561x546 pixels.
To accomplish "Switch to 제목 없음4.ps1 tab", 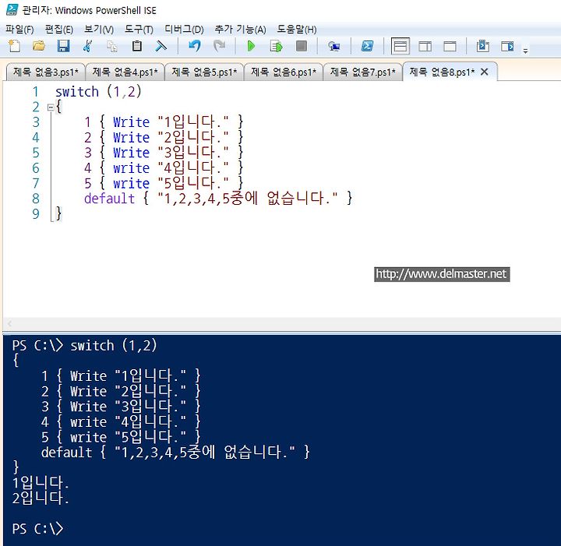I will click(125, 72).
